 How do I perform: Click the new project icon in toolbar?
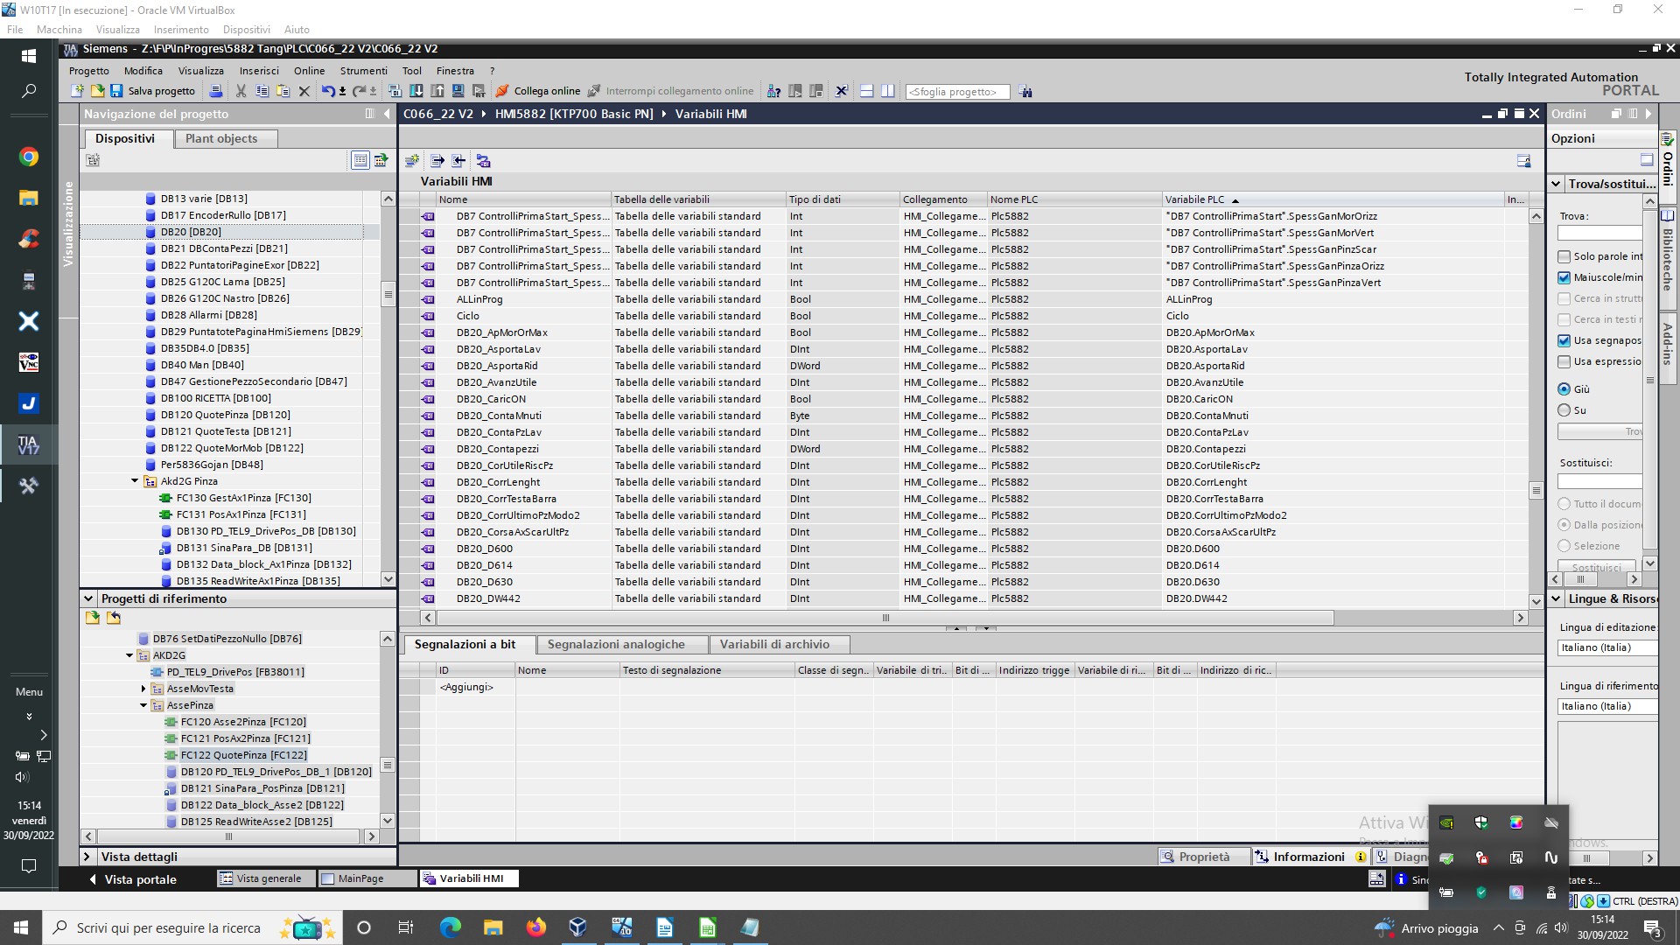pyautogui.click(x=77, y=91)
